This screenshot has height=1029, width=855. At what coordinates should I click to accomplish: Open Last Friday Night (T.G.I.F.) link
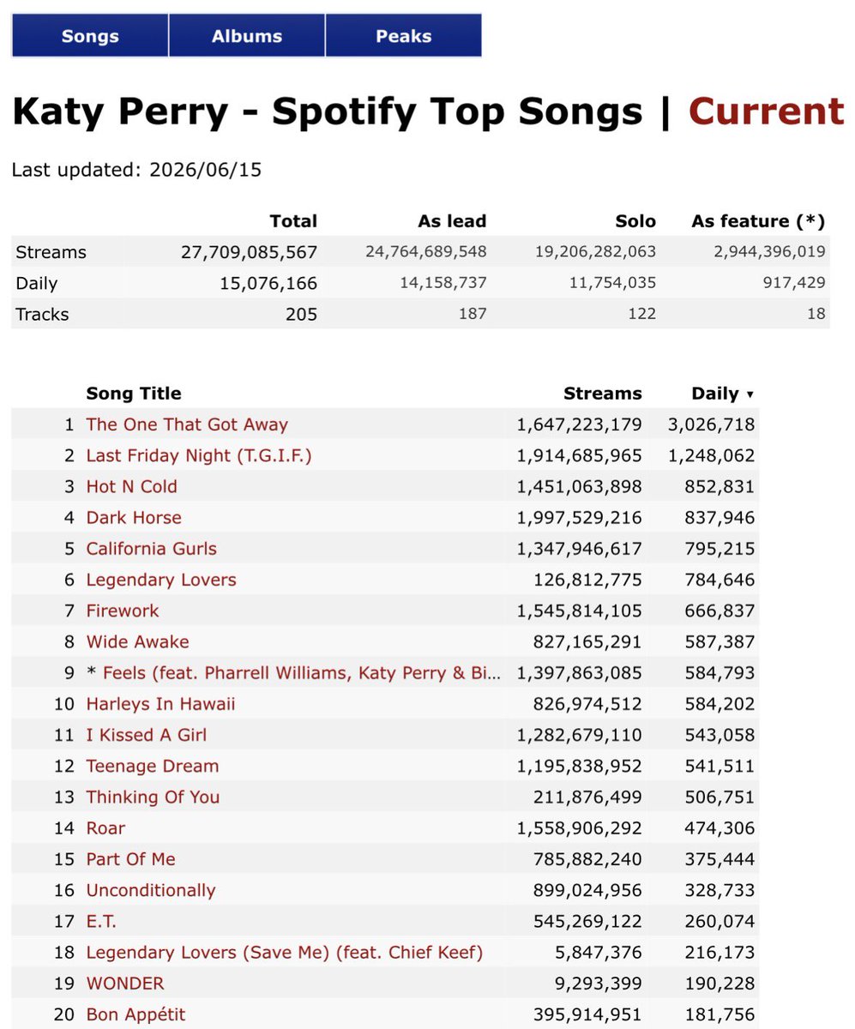(x=199, y=455)
